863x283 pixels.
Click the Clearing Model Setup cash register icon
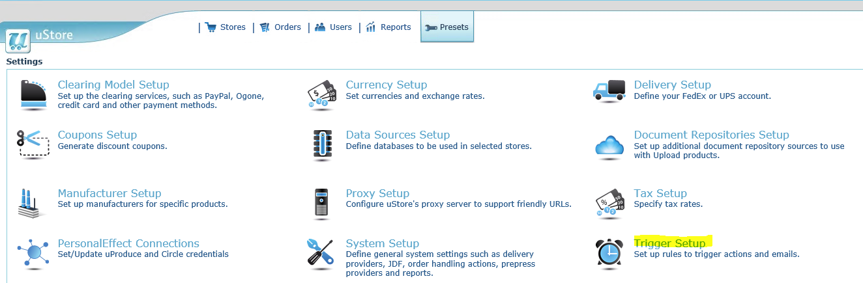point(34,94)
